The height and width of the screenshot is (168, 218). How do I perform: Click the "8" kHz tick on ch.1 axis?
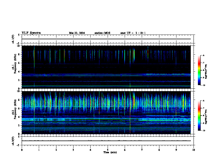19,54
